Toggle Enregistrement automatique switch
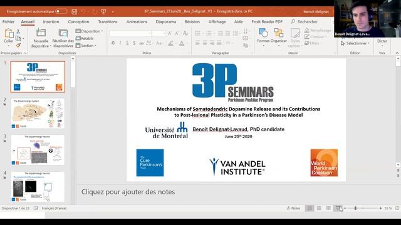Screen dimensions: 401x225 click(x=61, y=11)
